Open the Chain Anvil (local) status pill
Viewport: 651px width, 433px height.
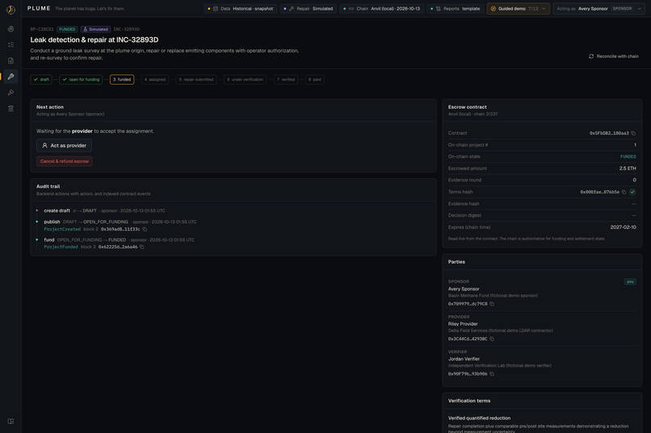(382, 9)
